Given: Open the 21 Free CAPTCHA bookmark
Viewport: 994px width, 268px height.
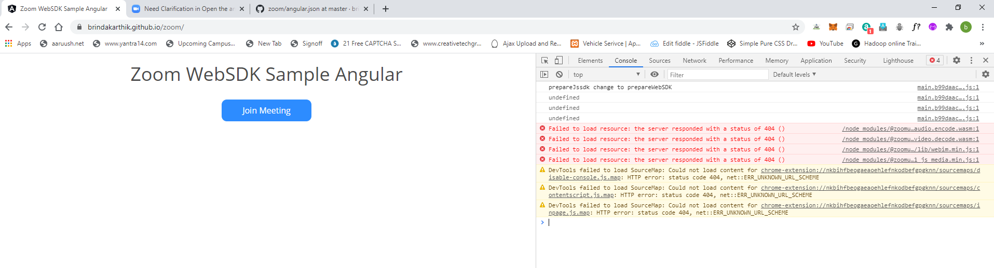Looking at the screenshot, I should pos(366,44).
